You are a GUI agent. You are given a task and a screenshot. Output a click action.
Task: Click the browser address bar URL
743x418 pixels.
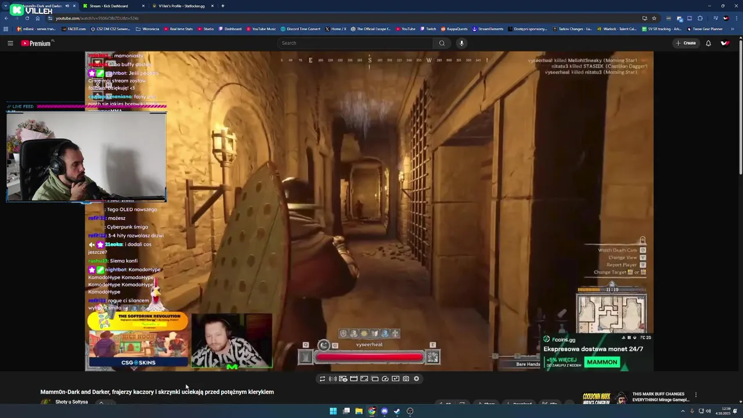pos(97,18)
